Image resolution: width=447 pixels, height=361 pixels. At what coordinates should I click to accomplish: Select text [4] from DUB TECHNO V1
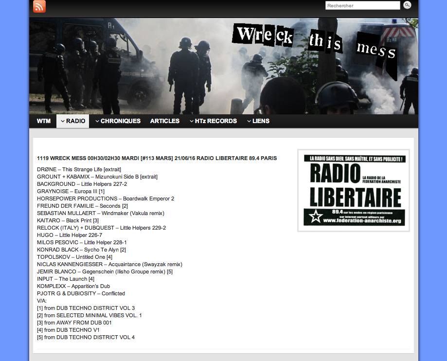click(68, 330)
